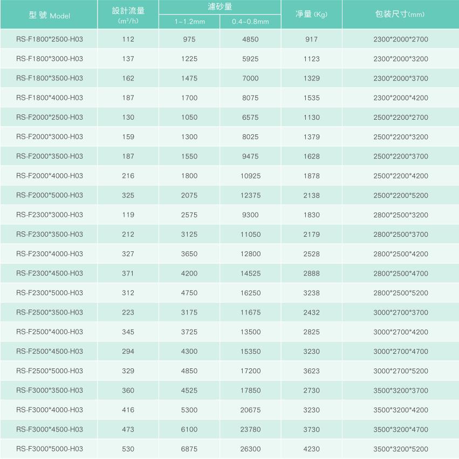The height and width of the screenshot is (459, 459).
Task: Click the 包裝尺寸(mm) column header
Action: point(400,15)
